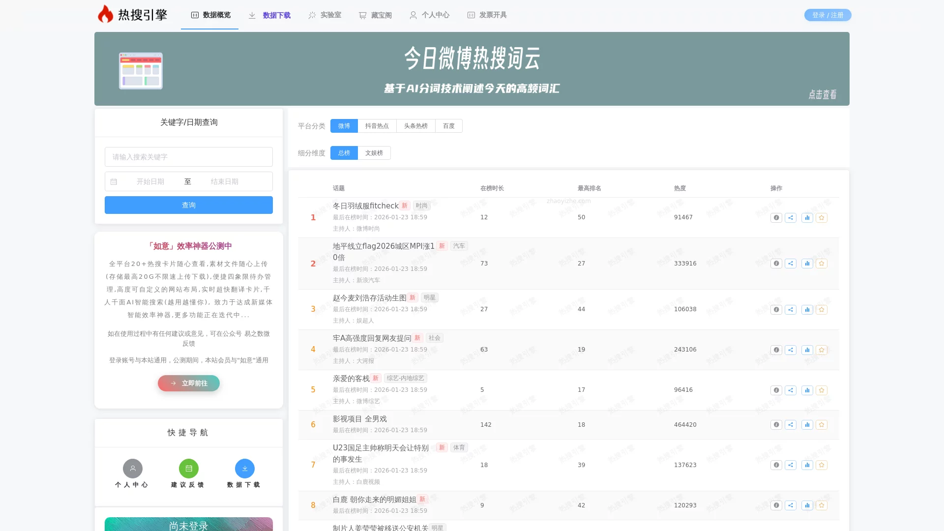Screen dimensions: 944x531
Task: Click the 立即前往 button in the promo card
Action: [188, 383]
